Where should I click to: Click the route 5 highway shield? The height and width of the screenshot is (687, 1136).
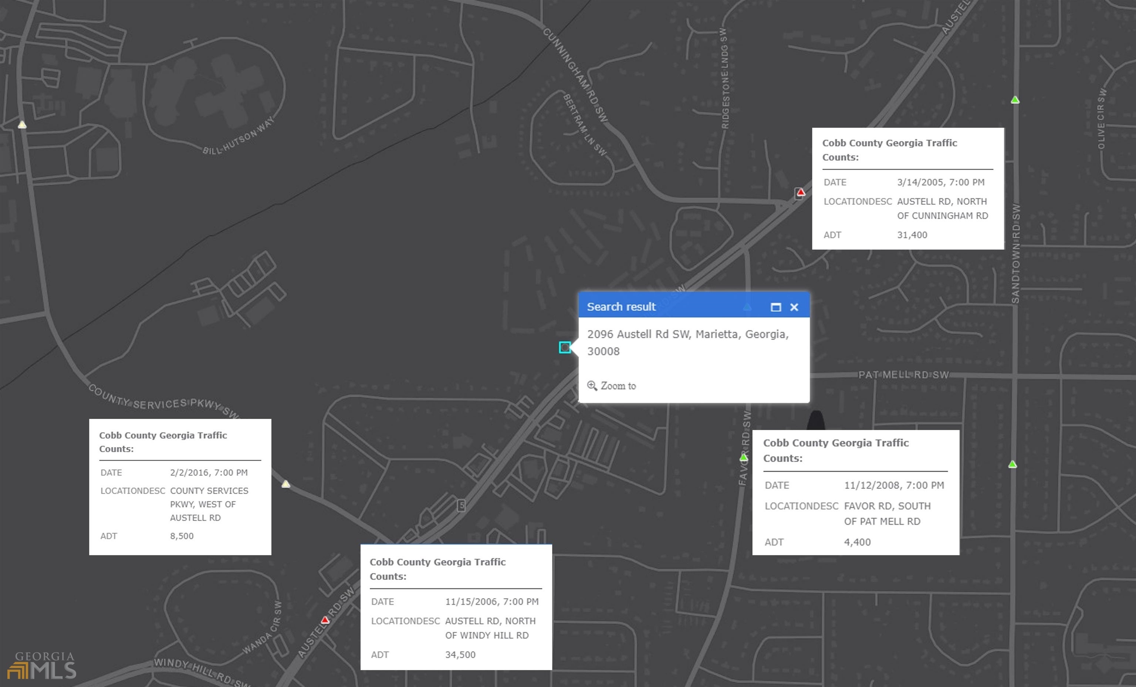(x=461, y=505)
